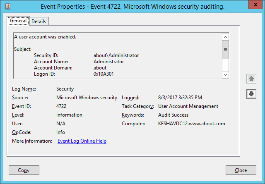
Task: Click the "A user account was enabled" text
Action: [45, 37]
